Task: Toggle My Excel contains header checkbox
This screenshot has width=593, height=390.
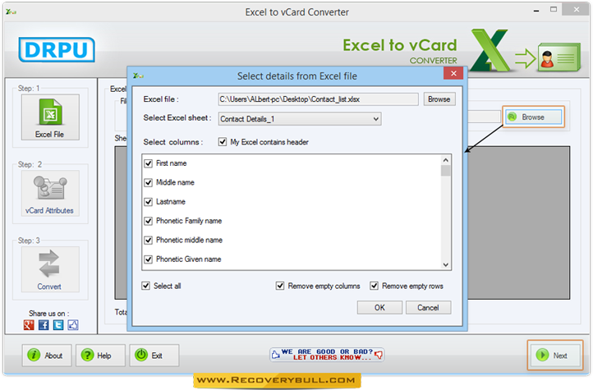Action: coord(223,142)
